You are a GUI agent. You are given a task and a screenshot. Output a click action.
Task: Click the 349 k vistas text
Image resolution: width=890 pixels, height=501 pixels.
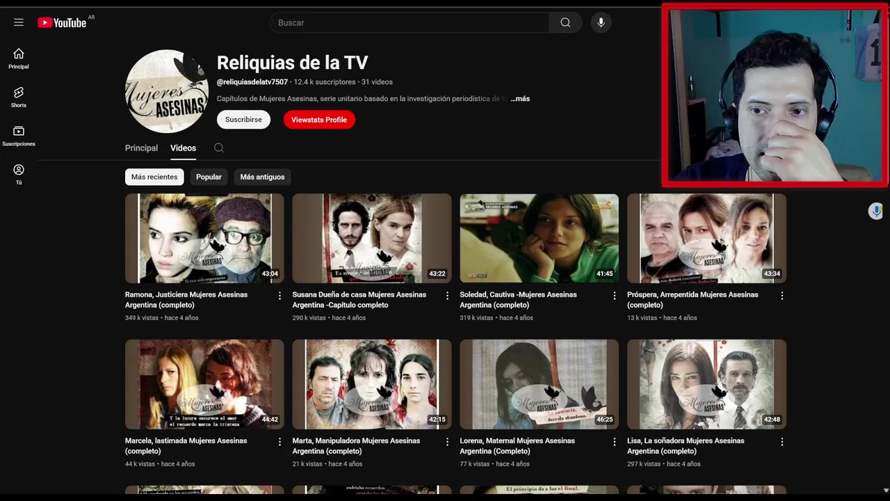(142, 318)
